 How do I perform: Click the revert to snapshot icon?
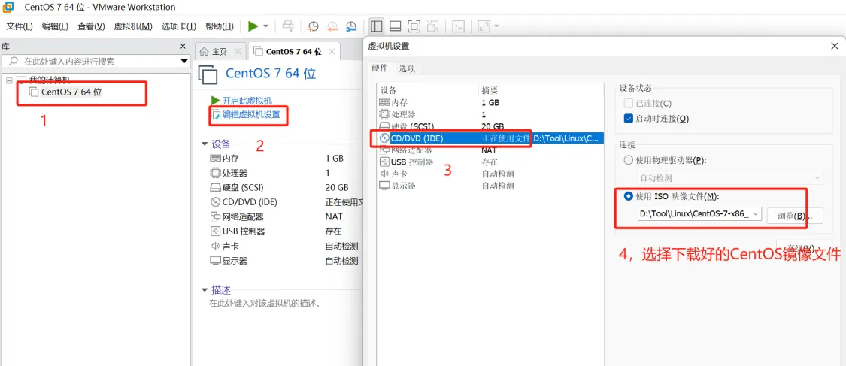coord(332,26)
